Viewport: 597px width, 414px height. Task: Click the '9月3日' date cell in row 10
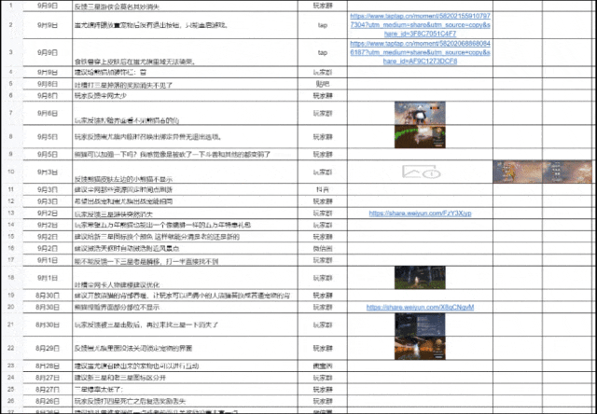(x=48, y=172)
